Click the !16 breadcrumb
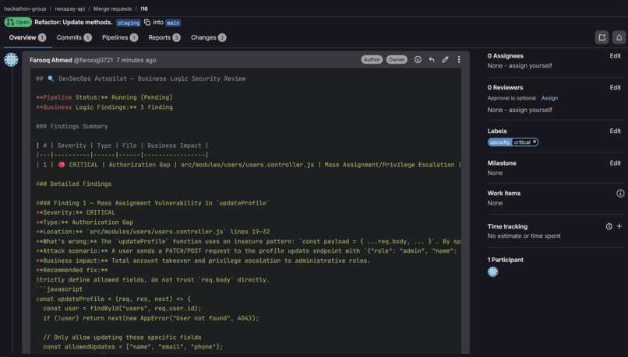 144,9
